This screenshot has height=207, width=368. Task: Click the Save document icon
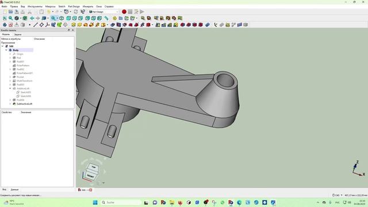[17, 11]
